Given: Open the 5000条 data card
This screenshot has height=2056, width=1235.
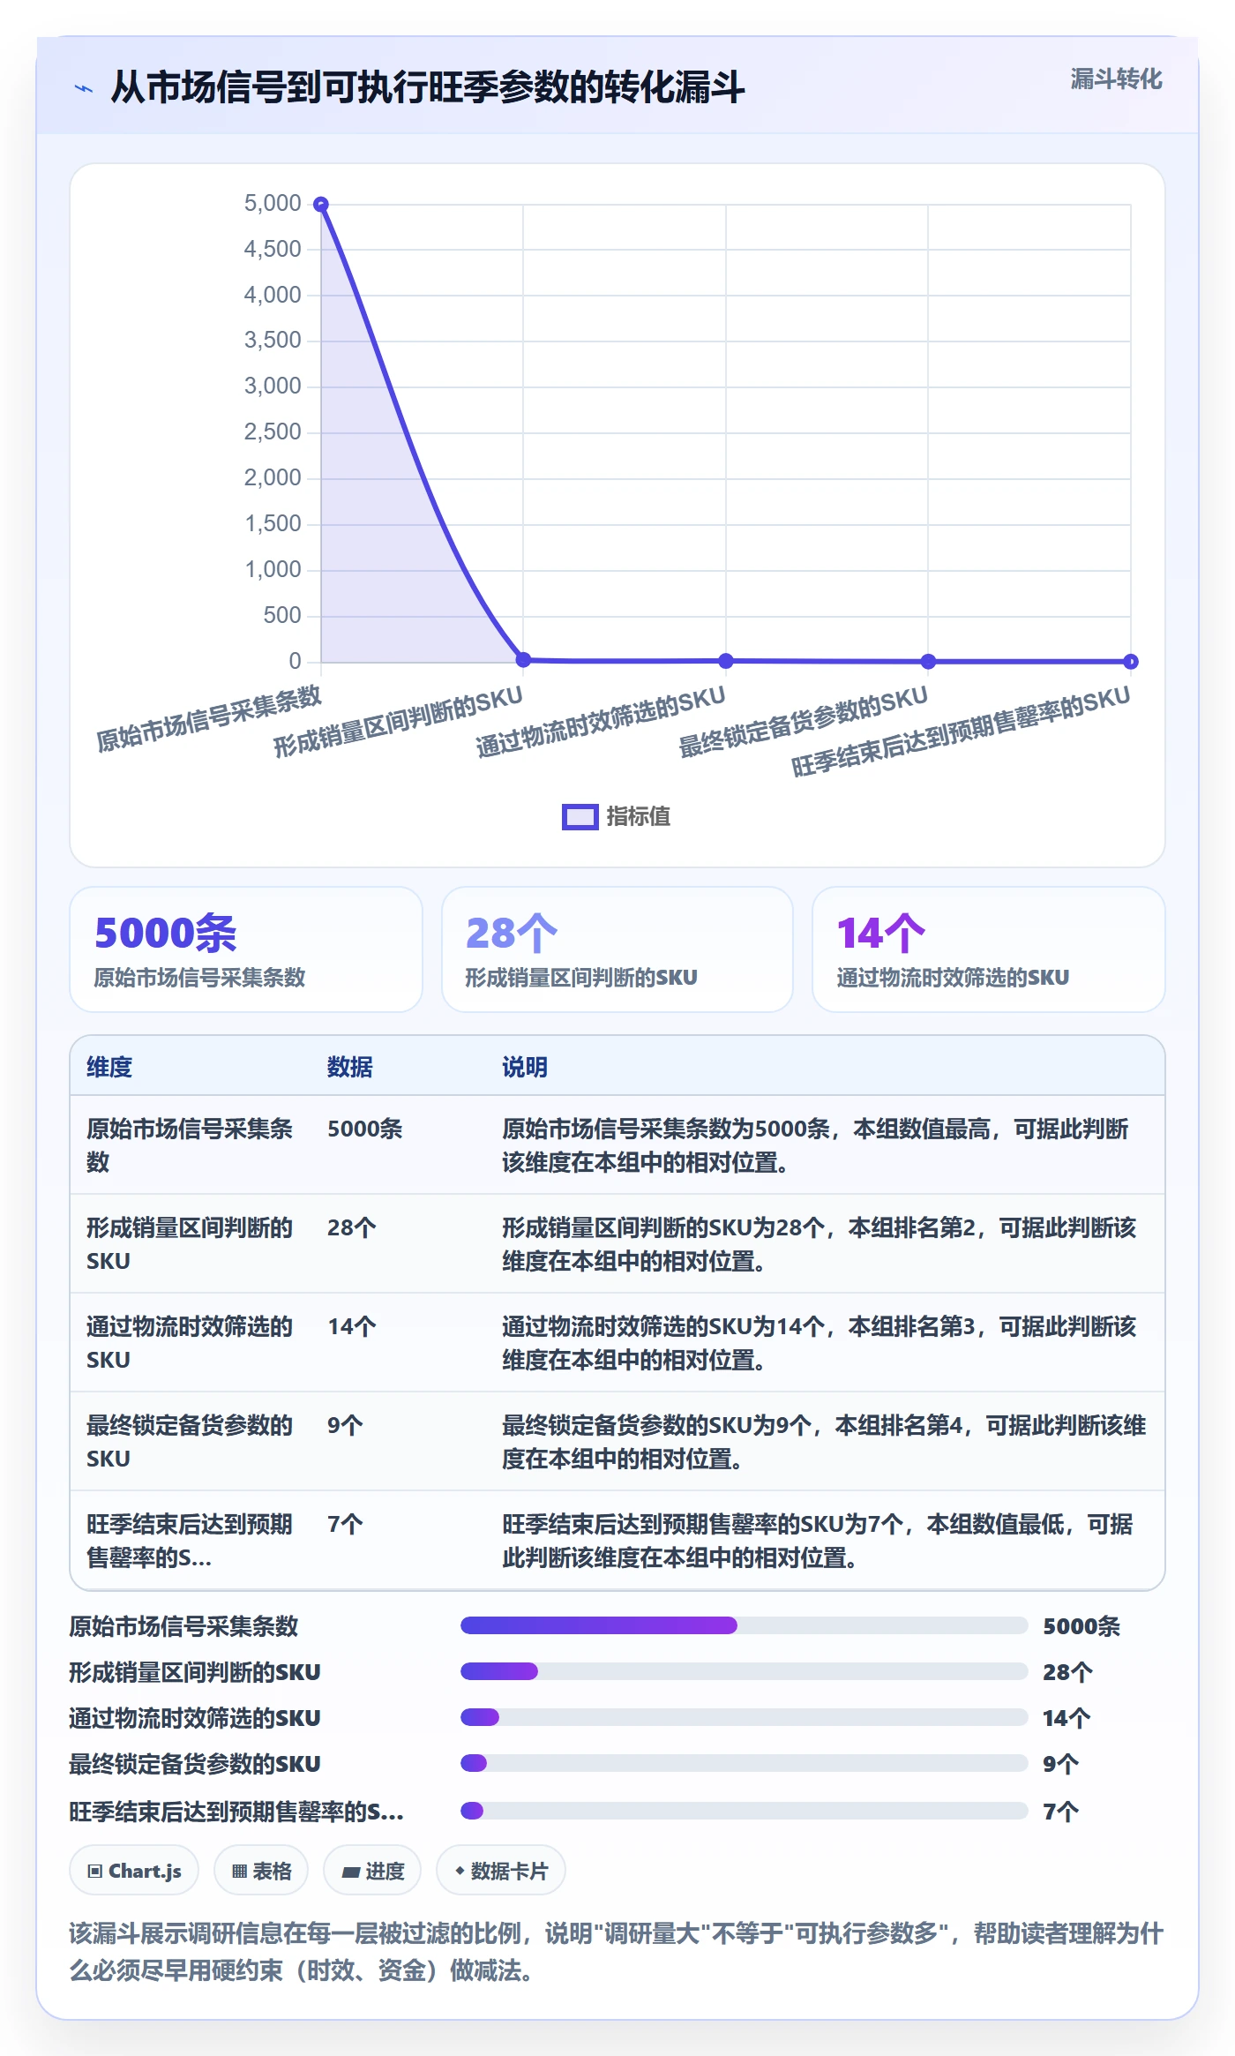Looking at the screenshot, I should pos(246,949).
